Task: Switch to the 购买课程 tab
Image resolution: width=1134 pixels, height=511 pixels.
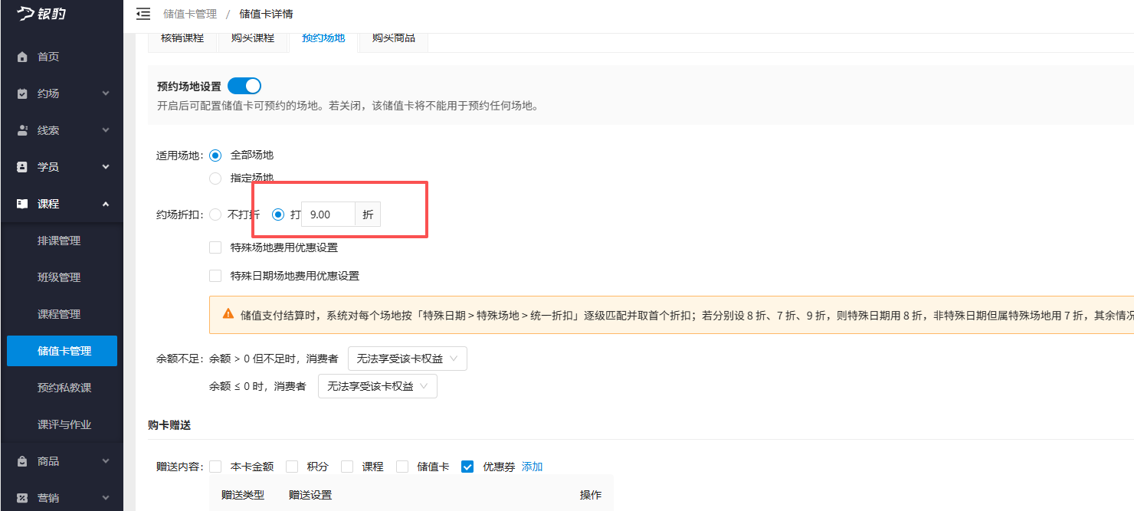Action: click(x=253, y=37)
